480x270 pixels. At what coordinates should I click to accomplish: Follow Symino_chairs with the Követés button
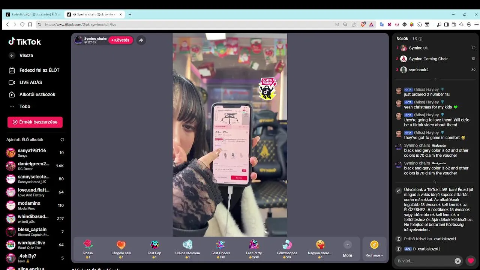(x=120, y=40)
